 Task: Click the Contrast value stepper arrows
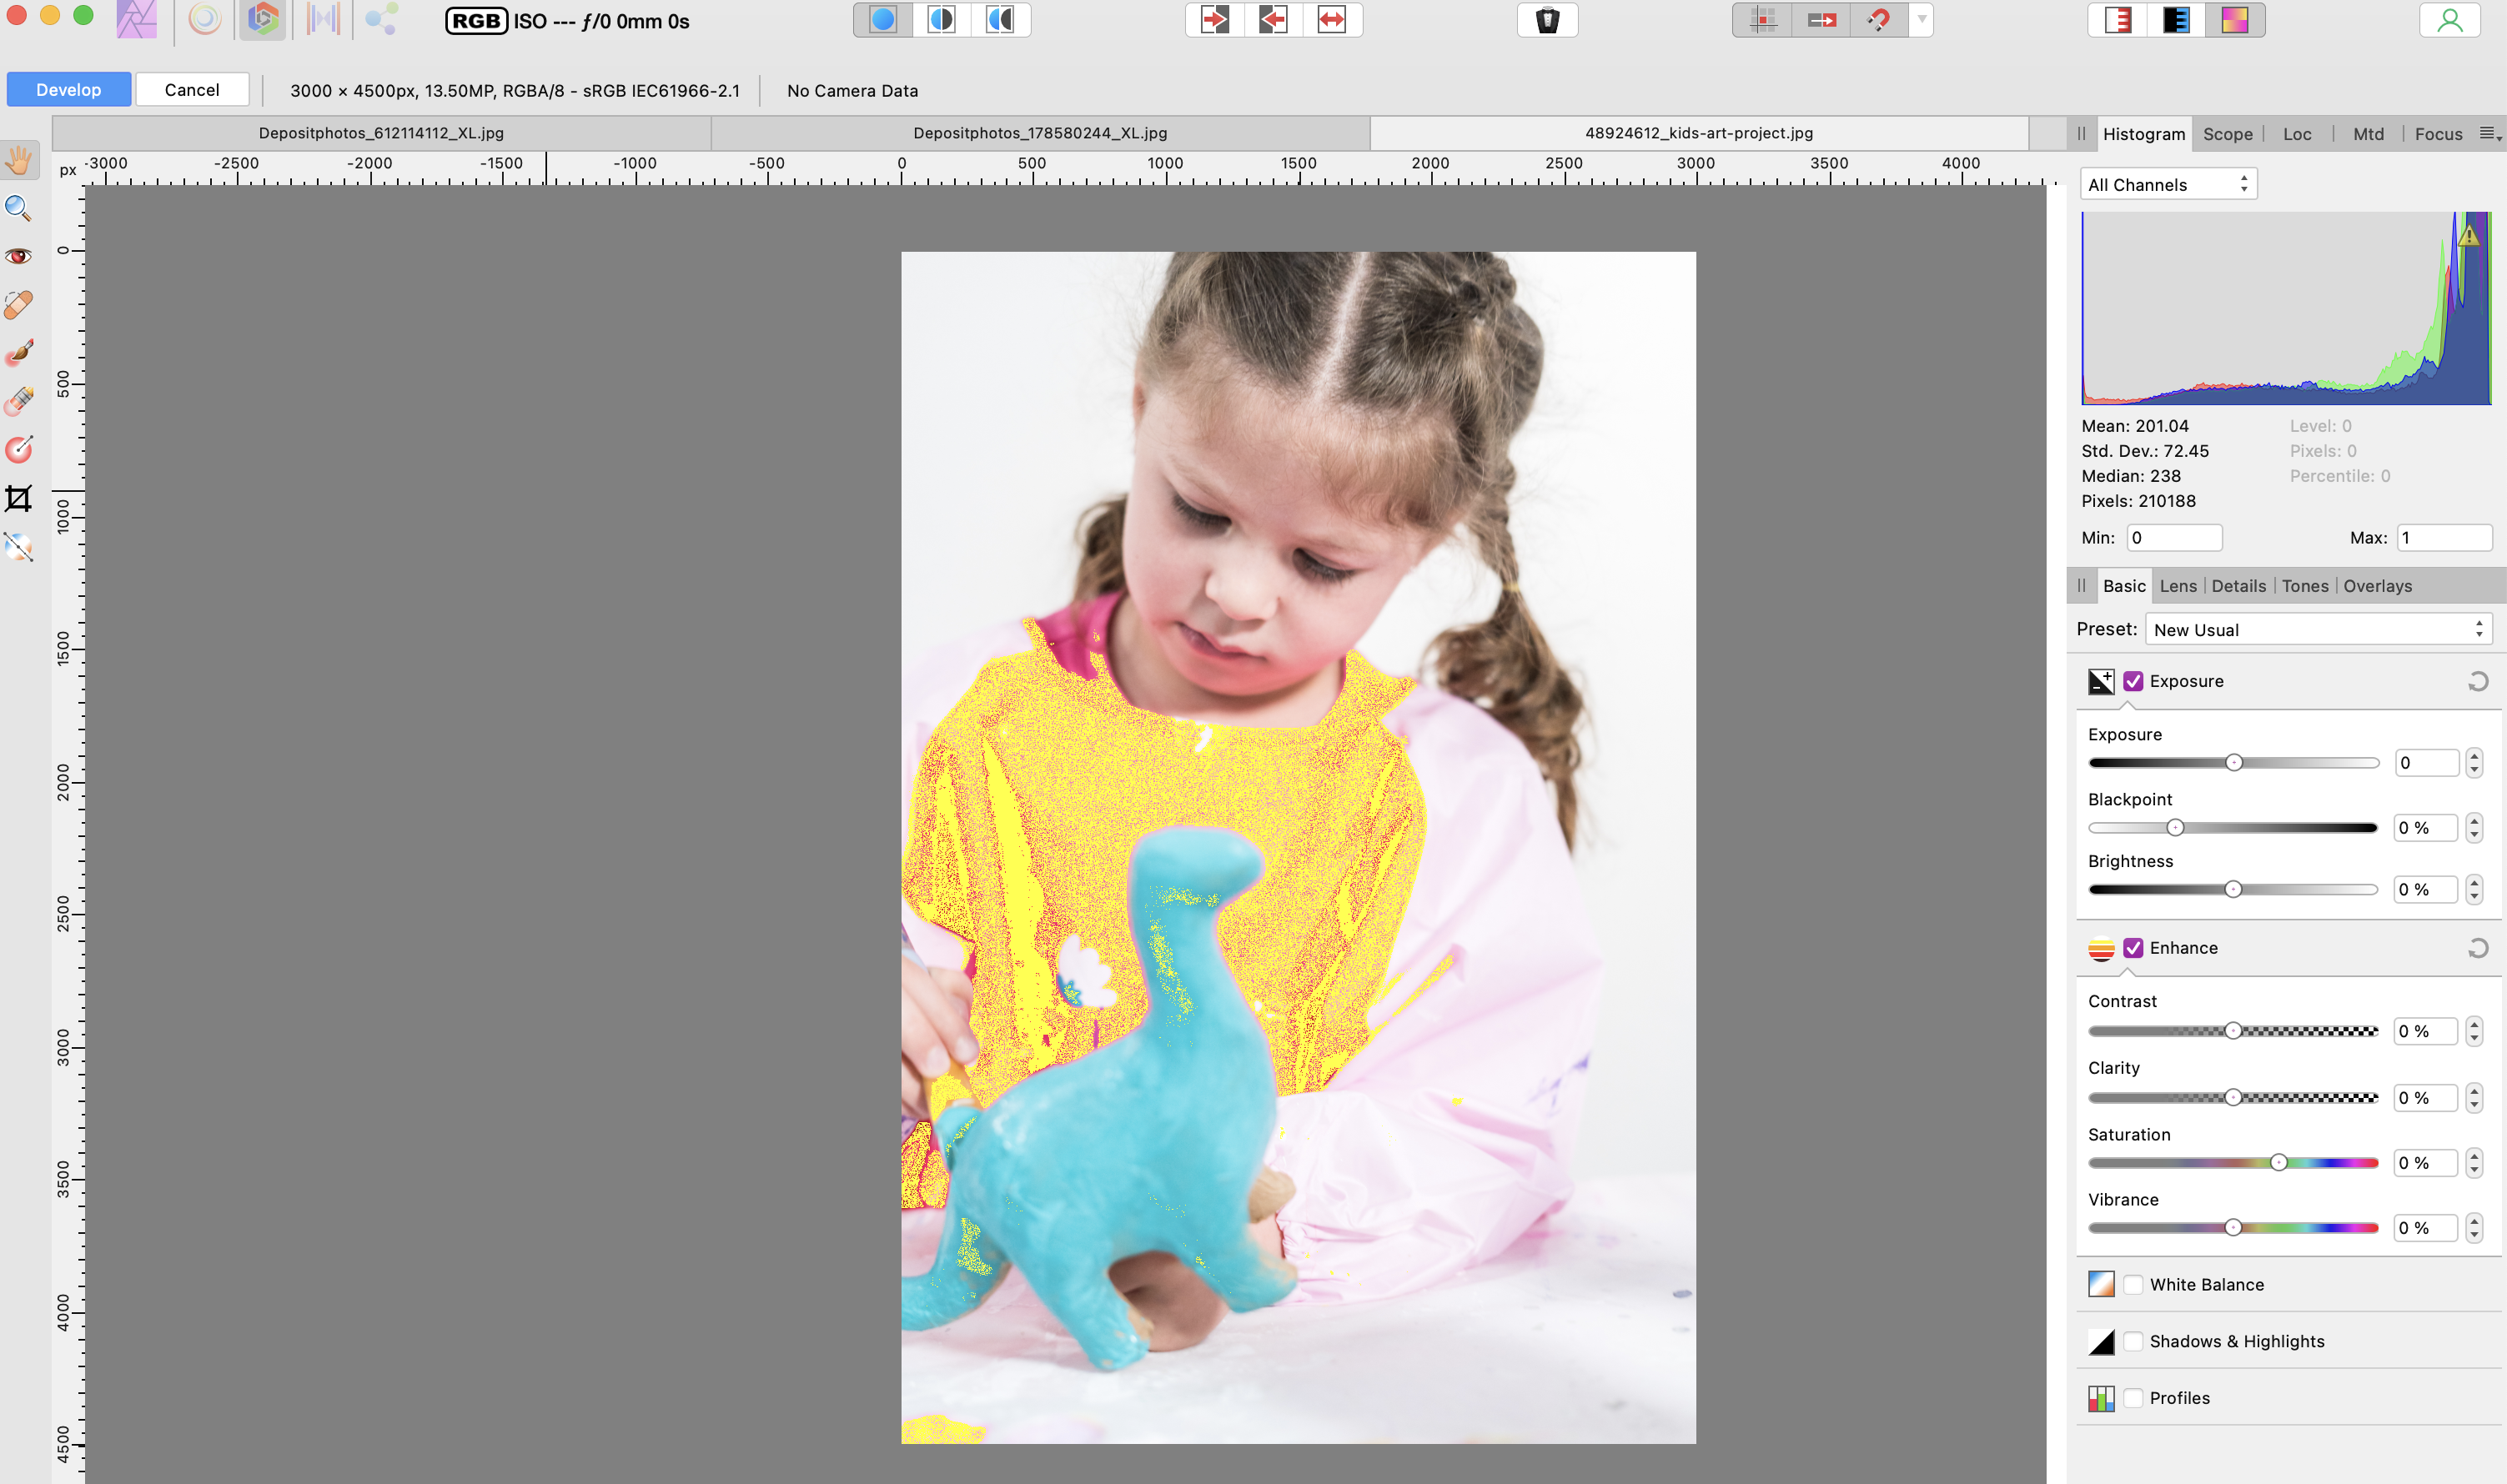(2473, 1031)
